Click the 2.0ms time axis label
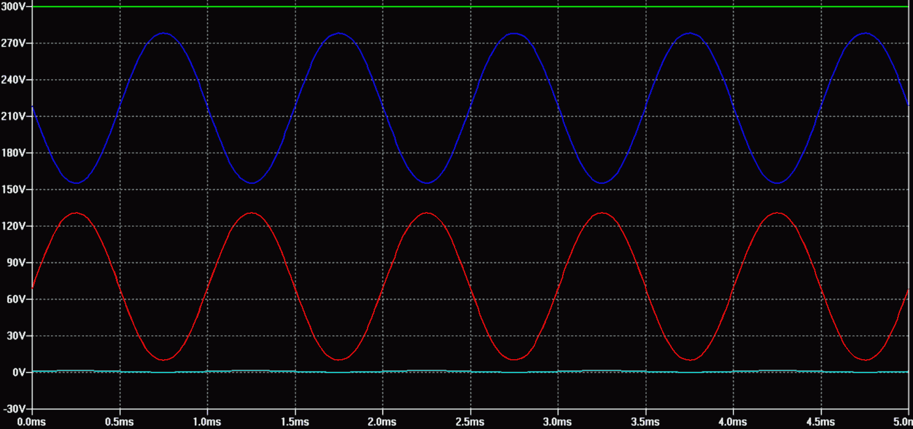The height and width of the screenshot is (429, 913). (x=383, y=422)
